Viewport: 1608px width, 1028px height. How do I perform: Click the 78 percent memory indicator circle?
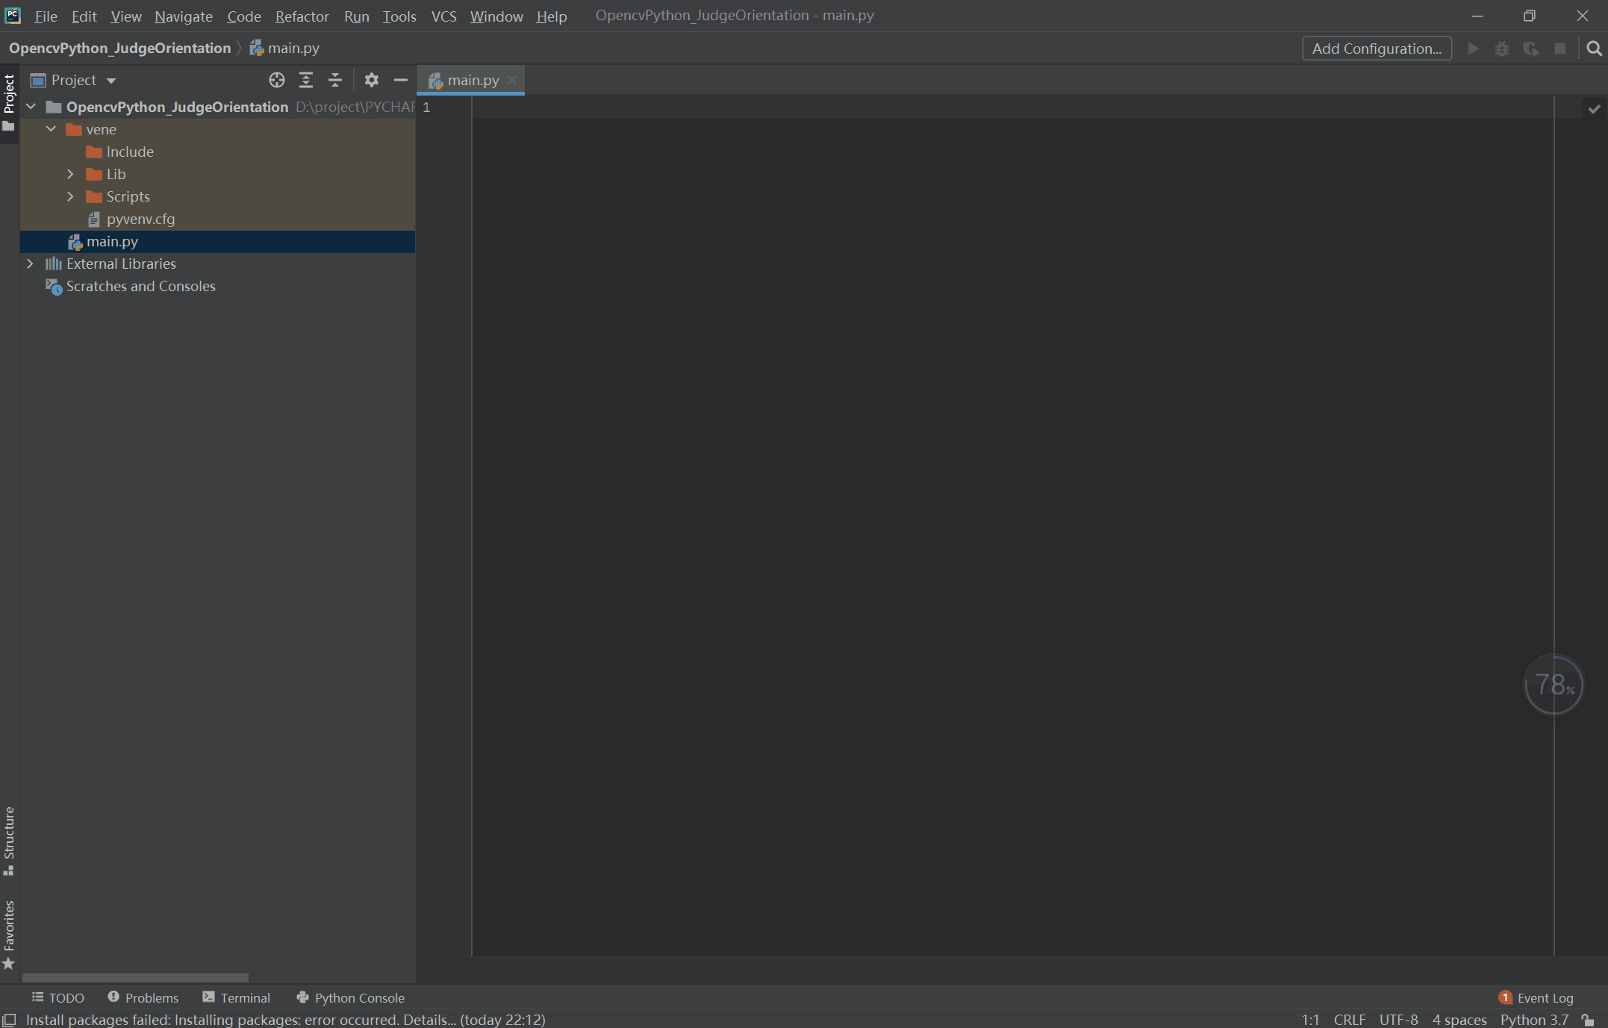point(1554,685)
